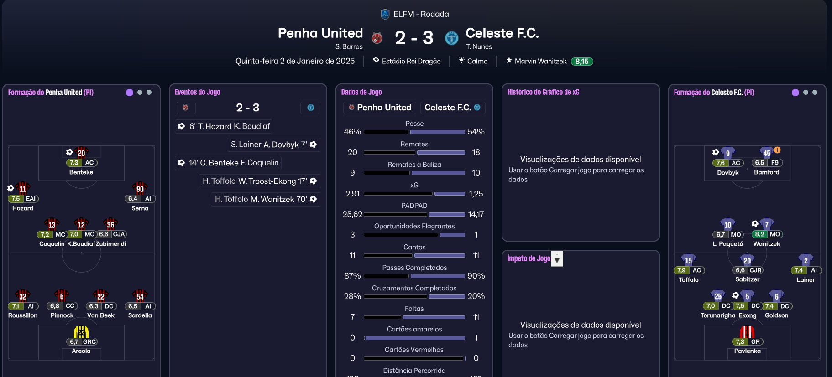The width and height of the screenshot is (832, 377).
Task: Select second page dot of Celeste F.C. formation
Action: pos(806,93)
